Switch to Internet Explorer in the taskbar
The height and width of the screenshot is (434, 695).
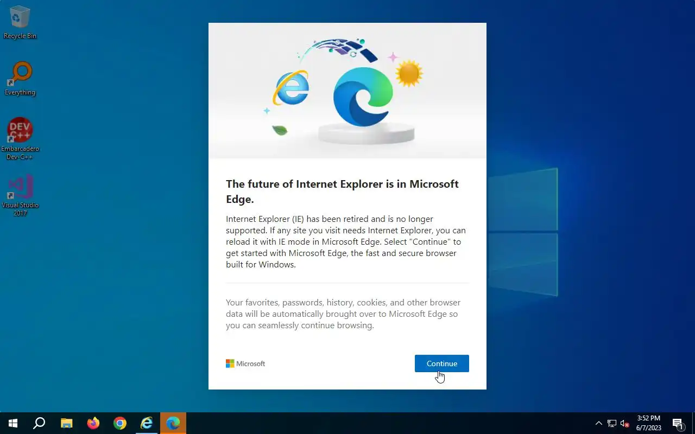pyautogui.click(x=147, y=423)
